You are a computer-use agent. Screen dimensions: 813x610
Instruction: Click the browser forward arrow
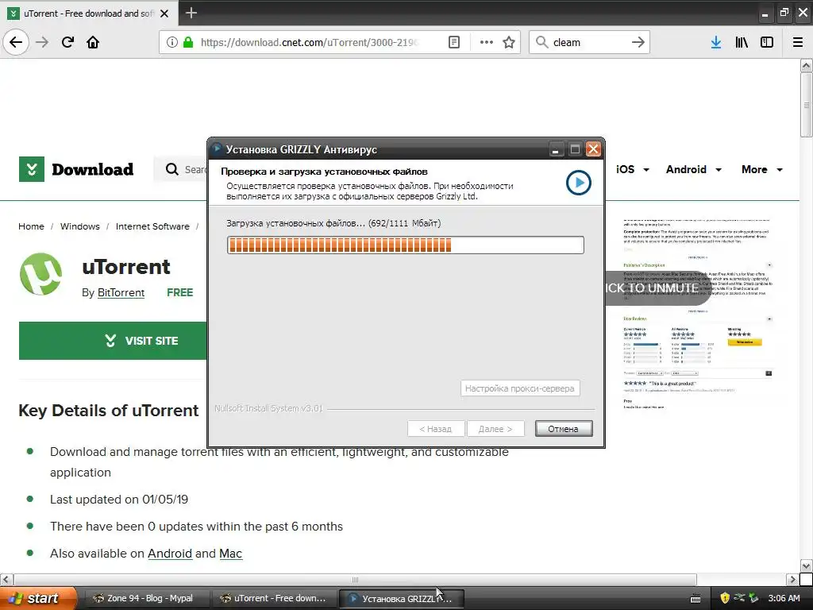pyautogui.click(x=42, y=42)
